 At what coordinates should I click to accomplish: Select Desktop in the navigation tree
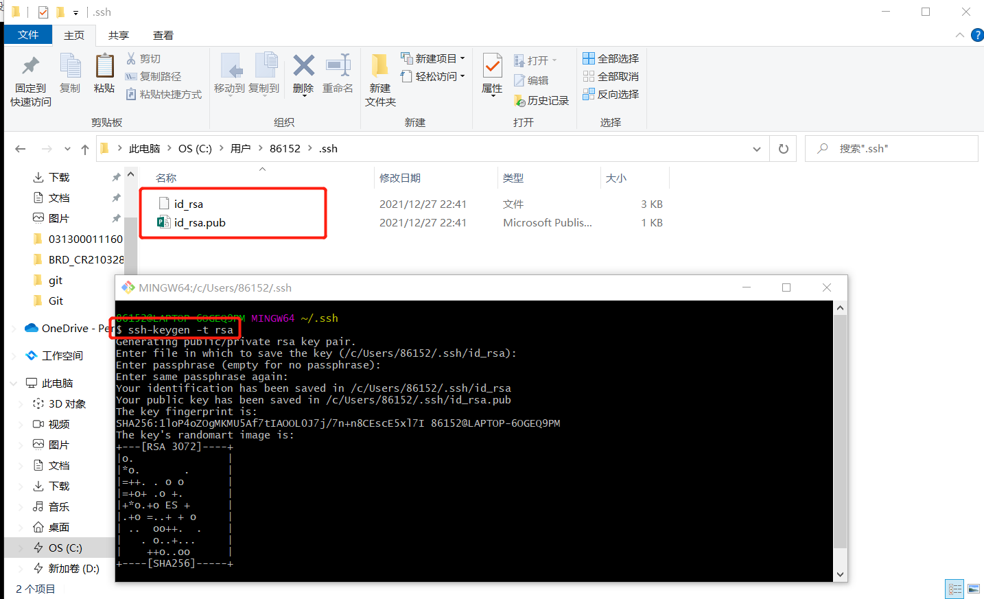[59, 527]
